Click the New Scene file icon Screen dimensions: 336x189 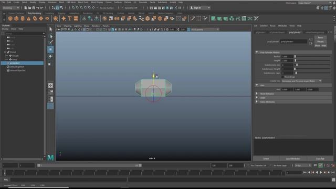coord(26,8)
